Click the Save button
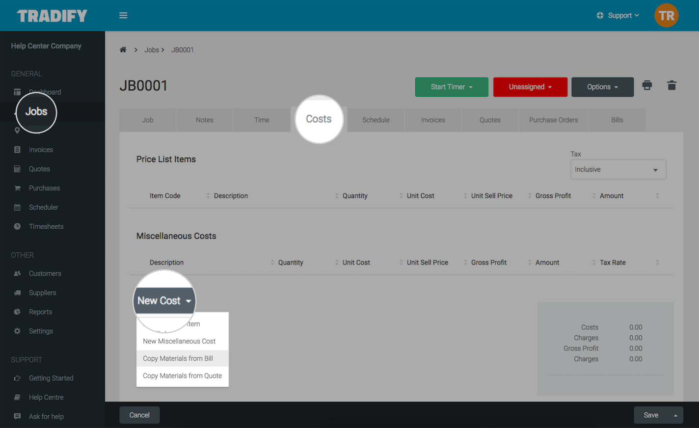This screenshot has height=428, width=699. [651, 415]
